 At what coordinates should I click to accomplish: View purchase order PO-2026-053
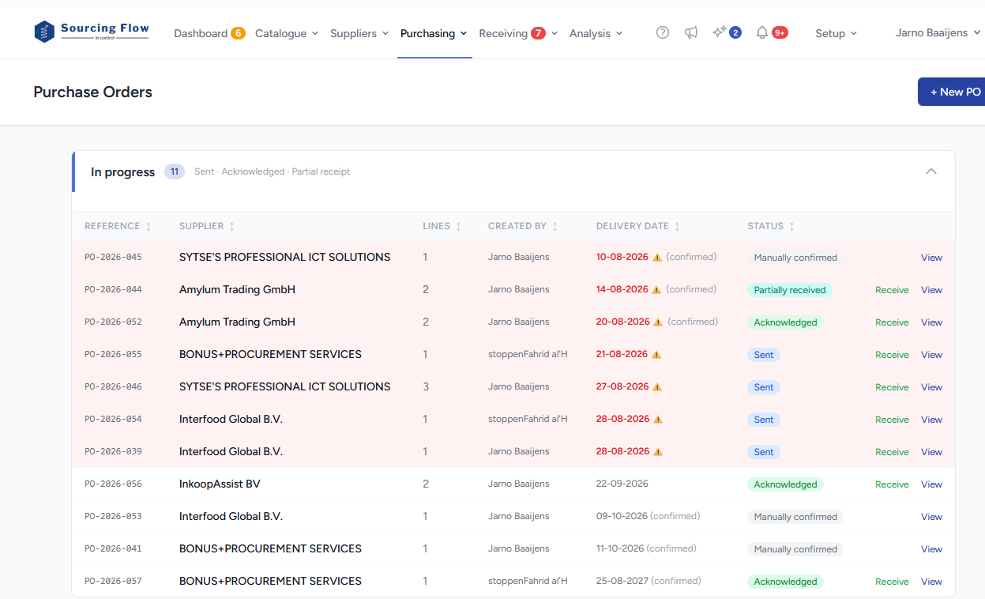pos(931,517)
